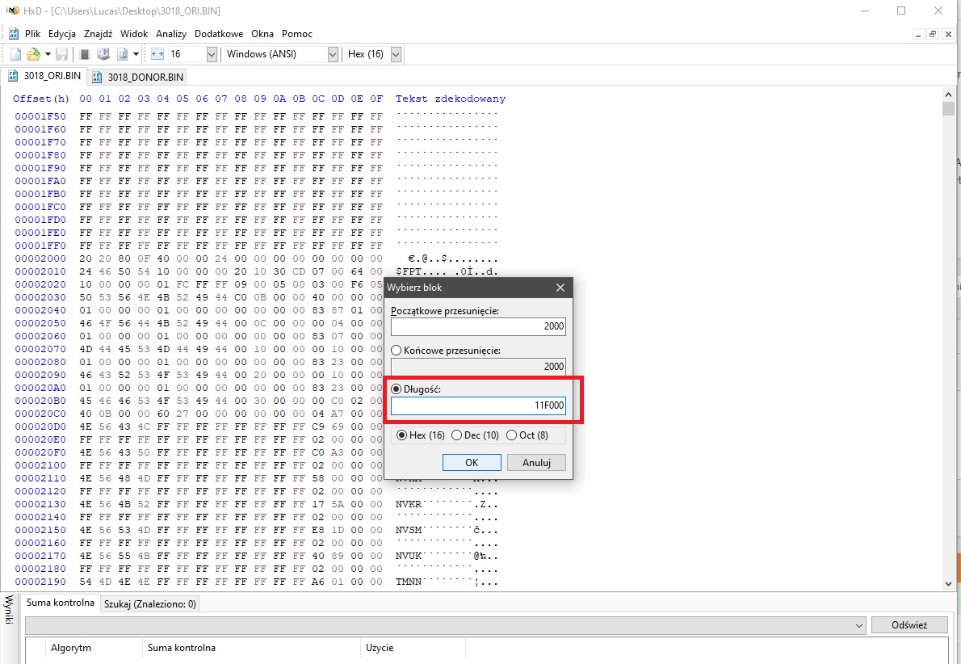Click the disabled Save floppy icon
Viewport: 961px width, 664px height.
(62, 55)
